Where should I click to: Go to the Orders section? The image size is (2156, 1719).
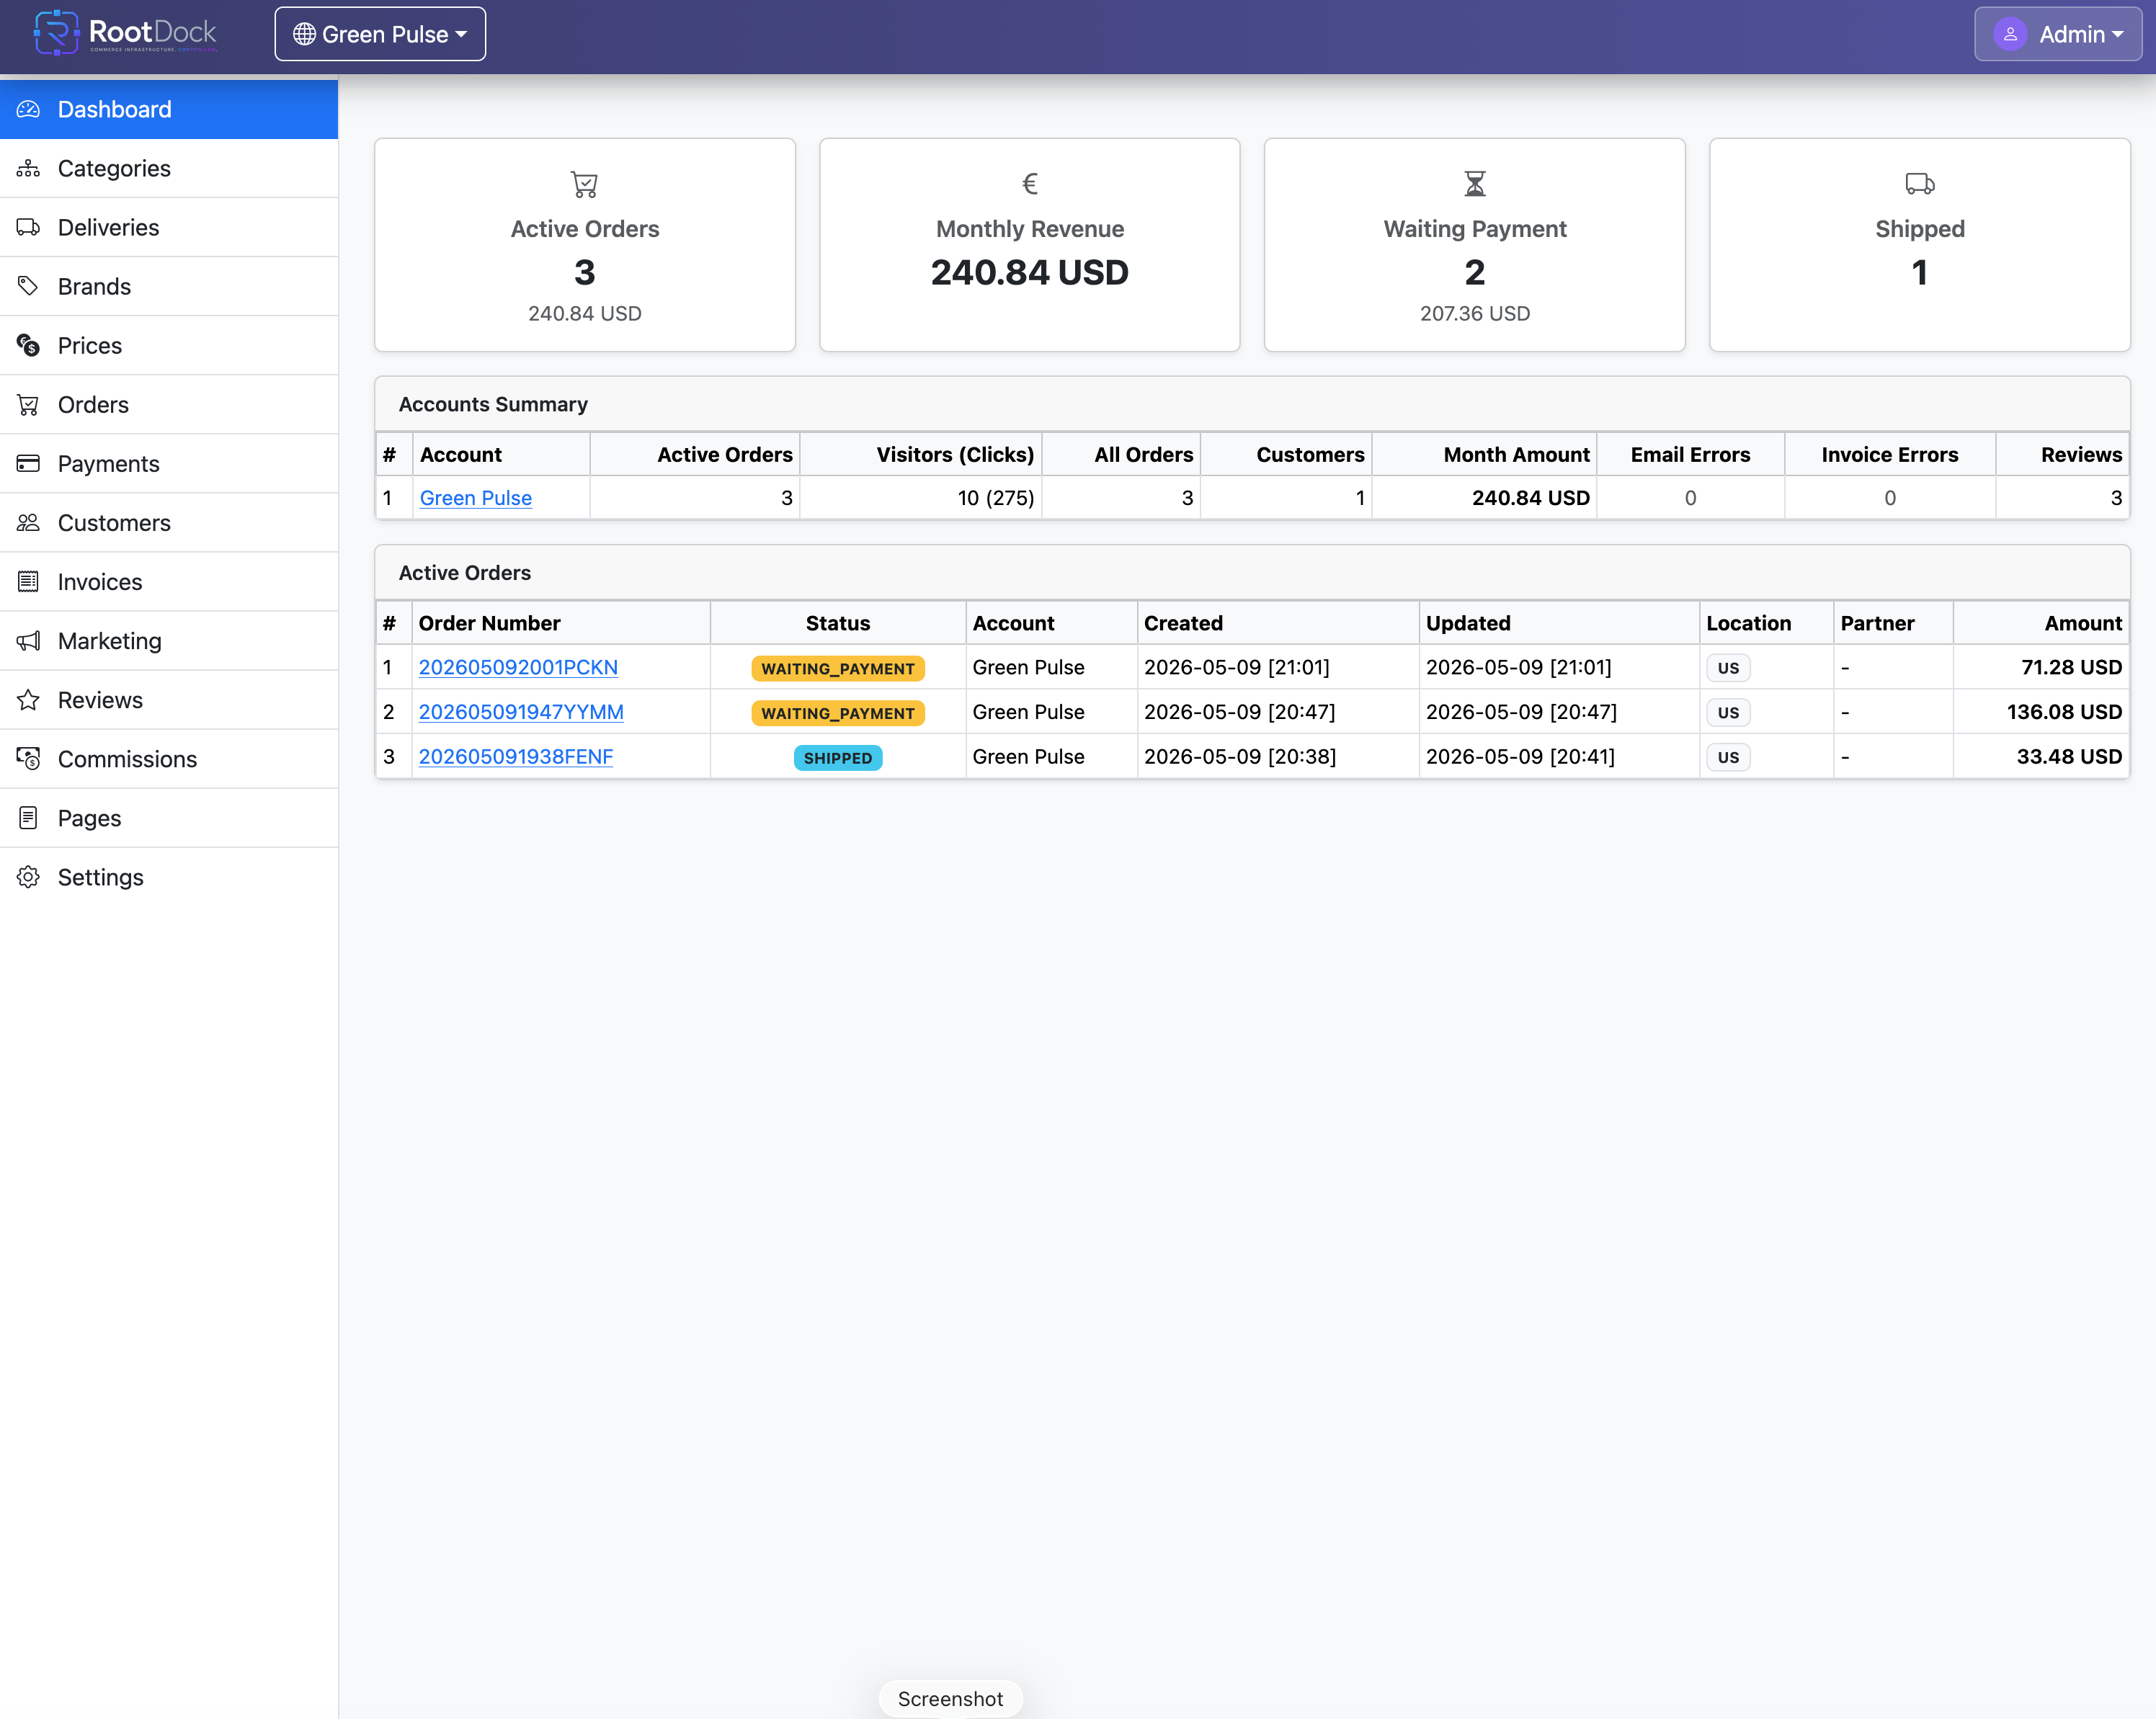(169, 404)
